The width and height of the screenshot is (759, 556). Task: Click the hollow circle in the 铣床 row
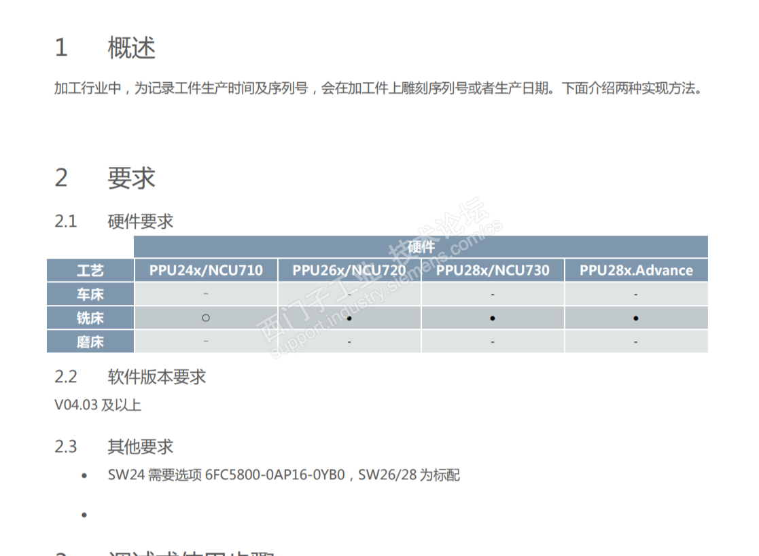(206, 318)
